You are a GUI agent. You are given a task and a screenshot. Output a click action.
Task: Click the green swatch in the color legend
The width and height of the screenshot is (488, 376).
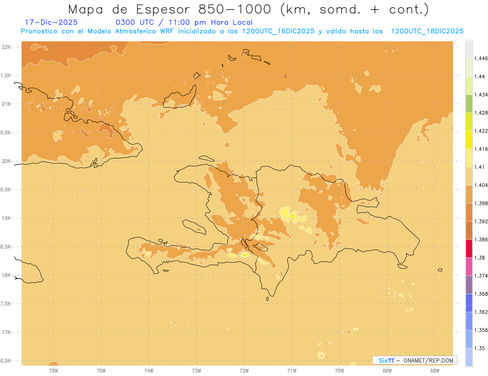469,103
